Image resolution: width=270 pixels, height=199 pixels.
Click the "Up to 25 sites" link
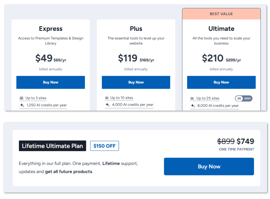point(208,98)
